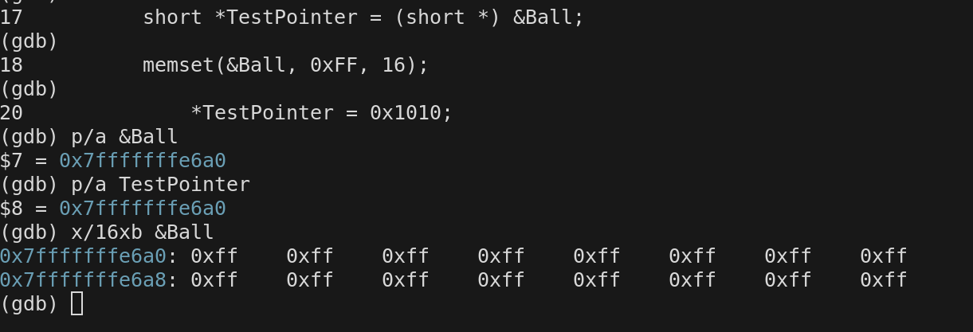The image size is (973, 332).
Task: Click the "p/a TestPointer" command text
Action: tap(160, 184)
